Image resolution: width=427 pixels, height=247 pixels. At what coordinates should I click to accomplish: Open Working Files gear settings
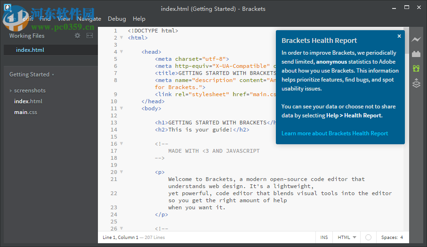(78, 35)
